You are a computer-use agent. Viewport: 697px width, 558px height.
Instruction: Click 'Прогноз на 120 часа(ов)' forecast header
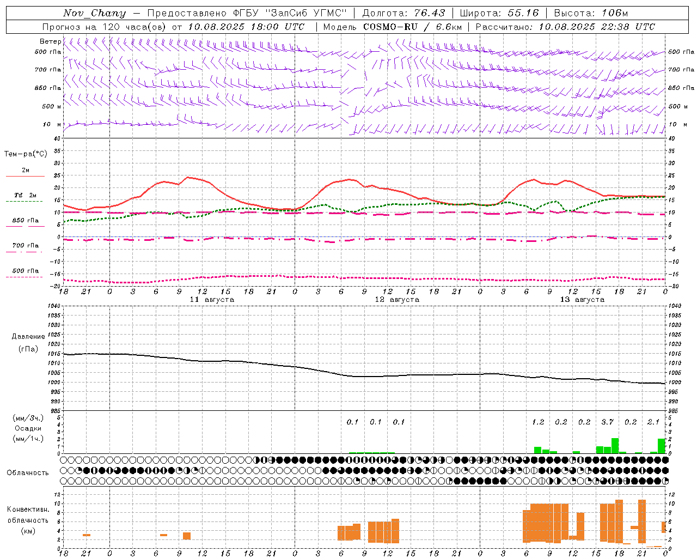104,27
